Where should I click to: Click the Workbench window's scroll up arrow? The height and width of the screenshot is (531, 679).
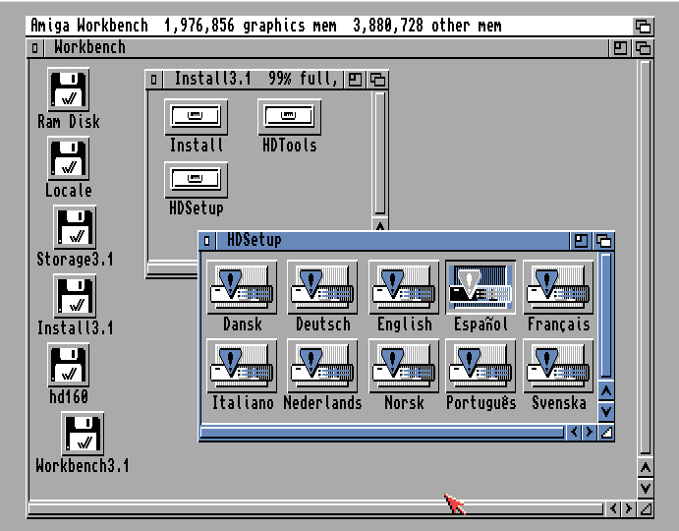coord(645,467)
